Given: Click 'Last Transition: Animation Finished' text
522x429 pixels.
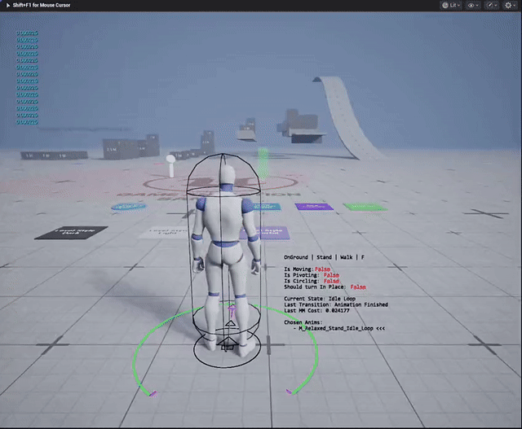Looking at the screenshot, I should coord(336,304).
